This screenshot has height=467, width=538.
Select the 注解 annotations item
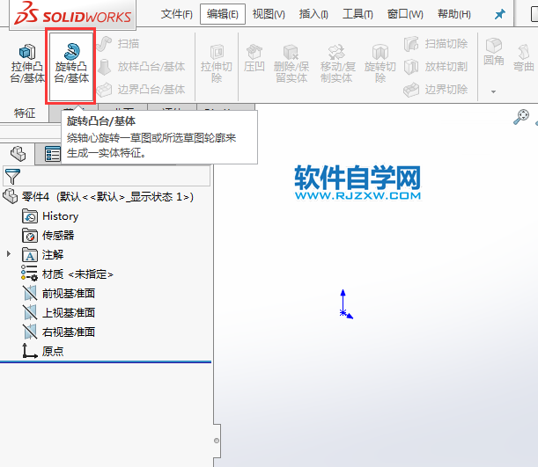42,254
